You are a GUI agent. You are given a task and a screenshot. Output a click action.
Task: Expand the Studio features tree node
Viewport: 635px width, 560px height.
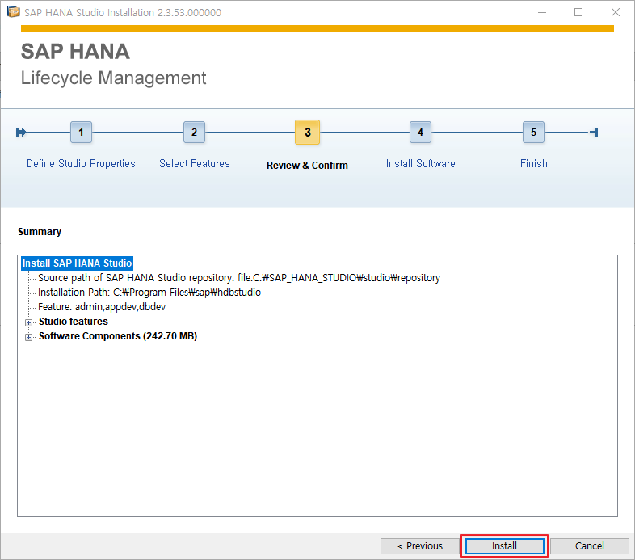[x=28, y=322]
